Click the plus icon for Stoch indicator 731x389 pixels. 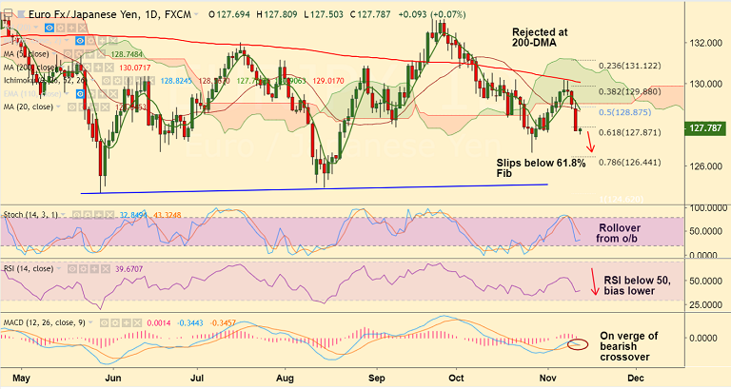[x=99, y=215]
